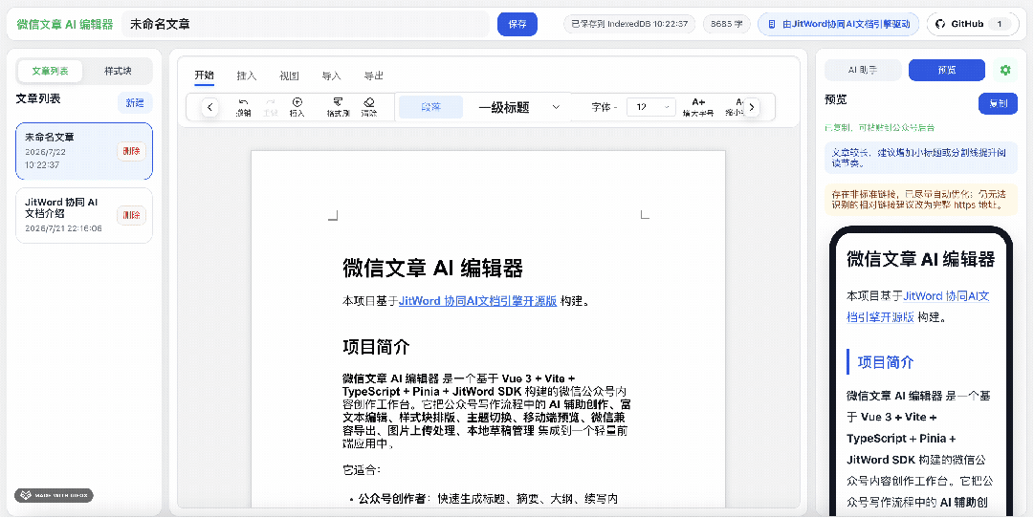Follow the JitWord 协同AI文档引擎开源版 link in the document
Screen dimensions: 1034x518
pyautogui.click(x=478, y=301)
